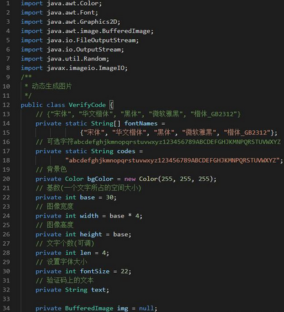Click '"微软雅黑"' on line 15
284x312 pixels.
[199, 133]
